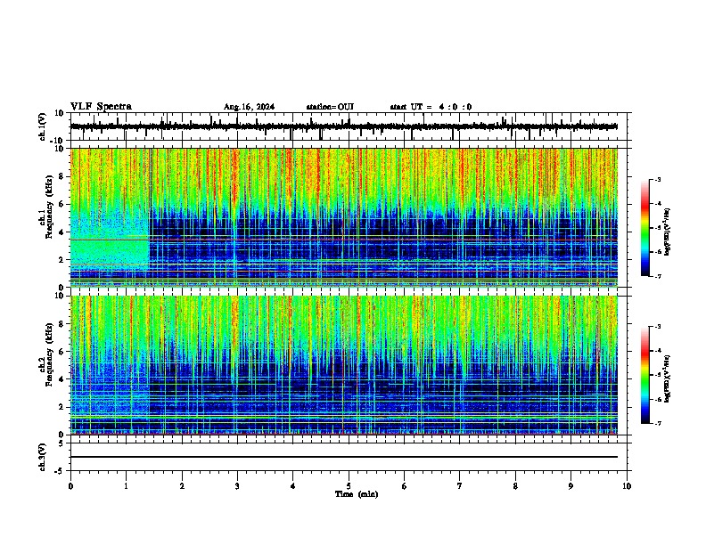Viewport: 706px width, 545px height.
Task: Click the "-3" top value of ch.1 colorbar
Action: pos(657,179)
